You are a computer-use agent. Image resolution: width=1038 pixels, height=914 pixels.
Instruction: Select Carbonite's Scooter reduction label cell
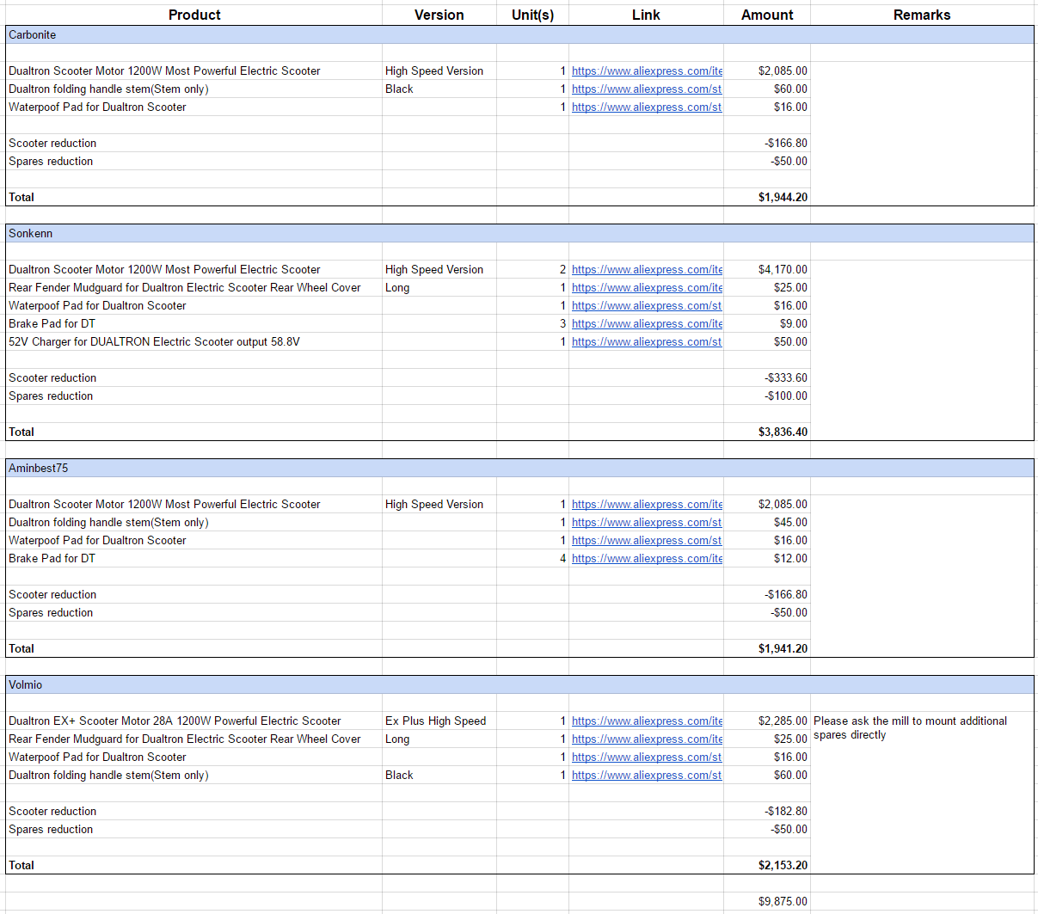pos(194,143)
